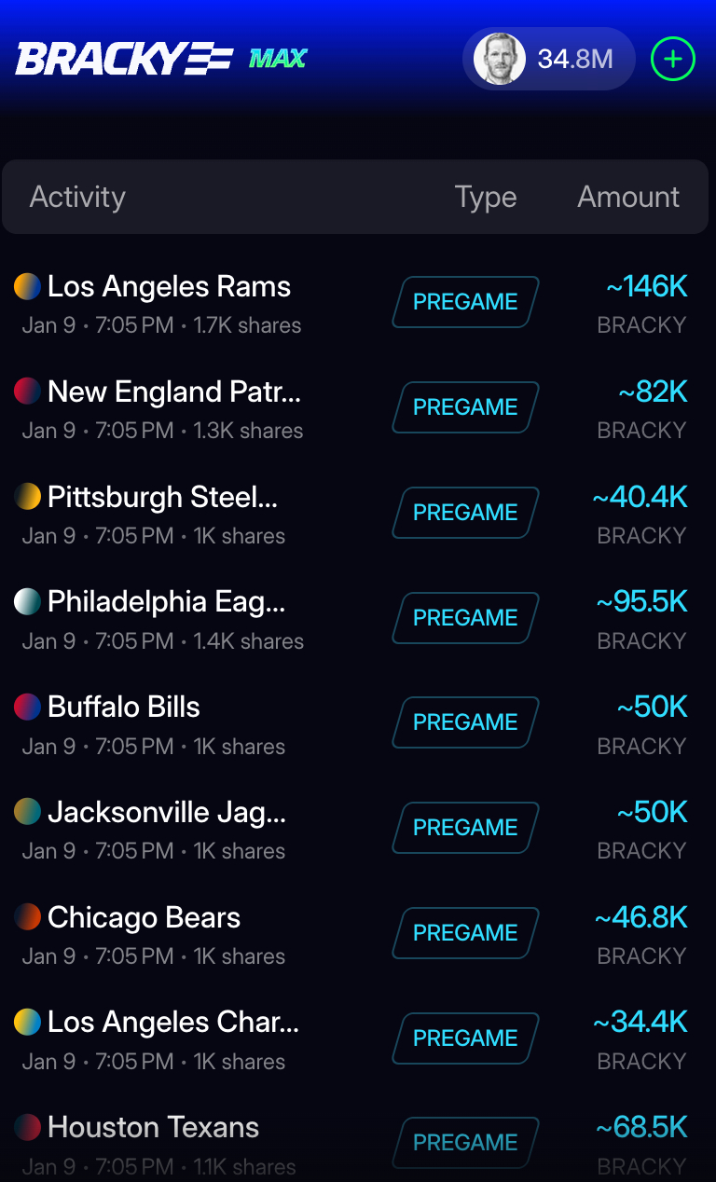Image resolution: width=716 pixels, height=1182 pixels.
Task: Click the PREGAME badge for Buffalo Bills
Action: pos(465,722)
